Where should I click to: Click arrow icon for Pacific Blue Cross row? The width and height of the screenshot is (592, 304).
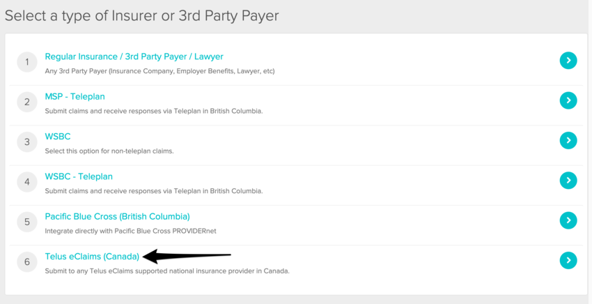click(568, 220)
